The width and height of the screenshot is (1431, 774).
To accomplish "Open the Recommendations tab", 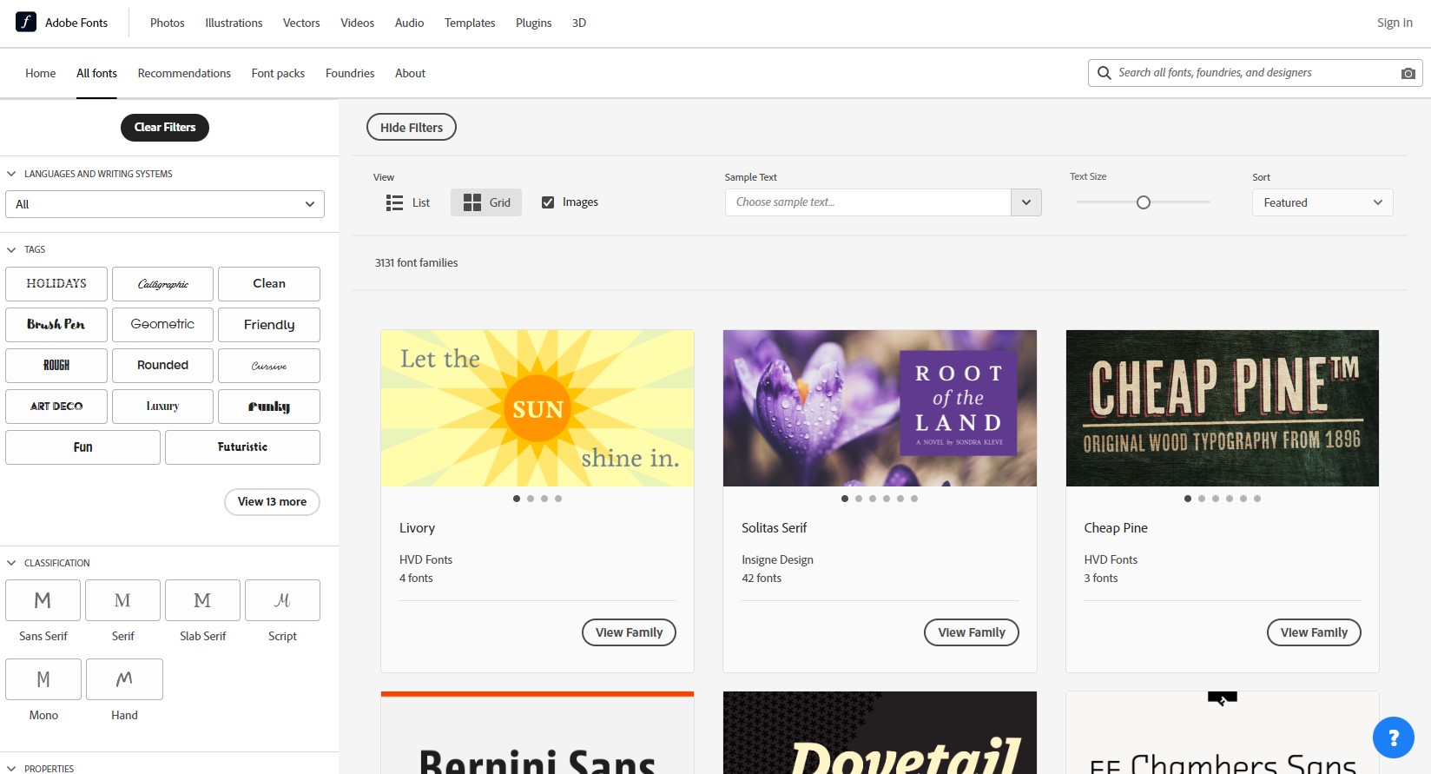I will [184, 73].
